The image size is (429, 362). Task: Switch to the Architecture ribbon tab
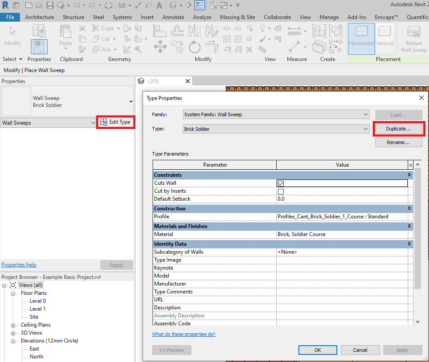[40, 17]
